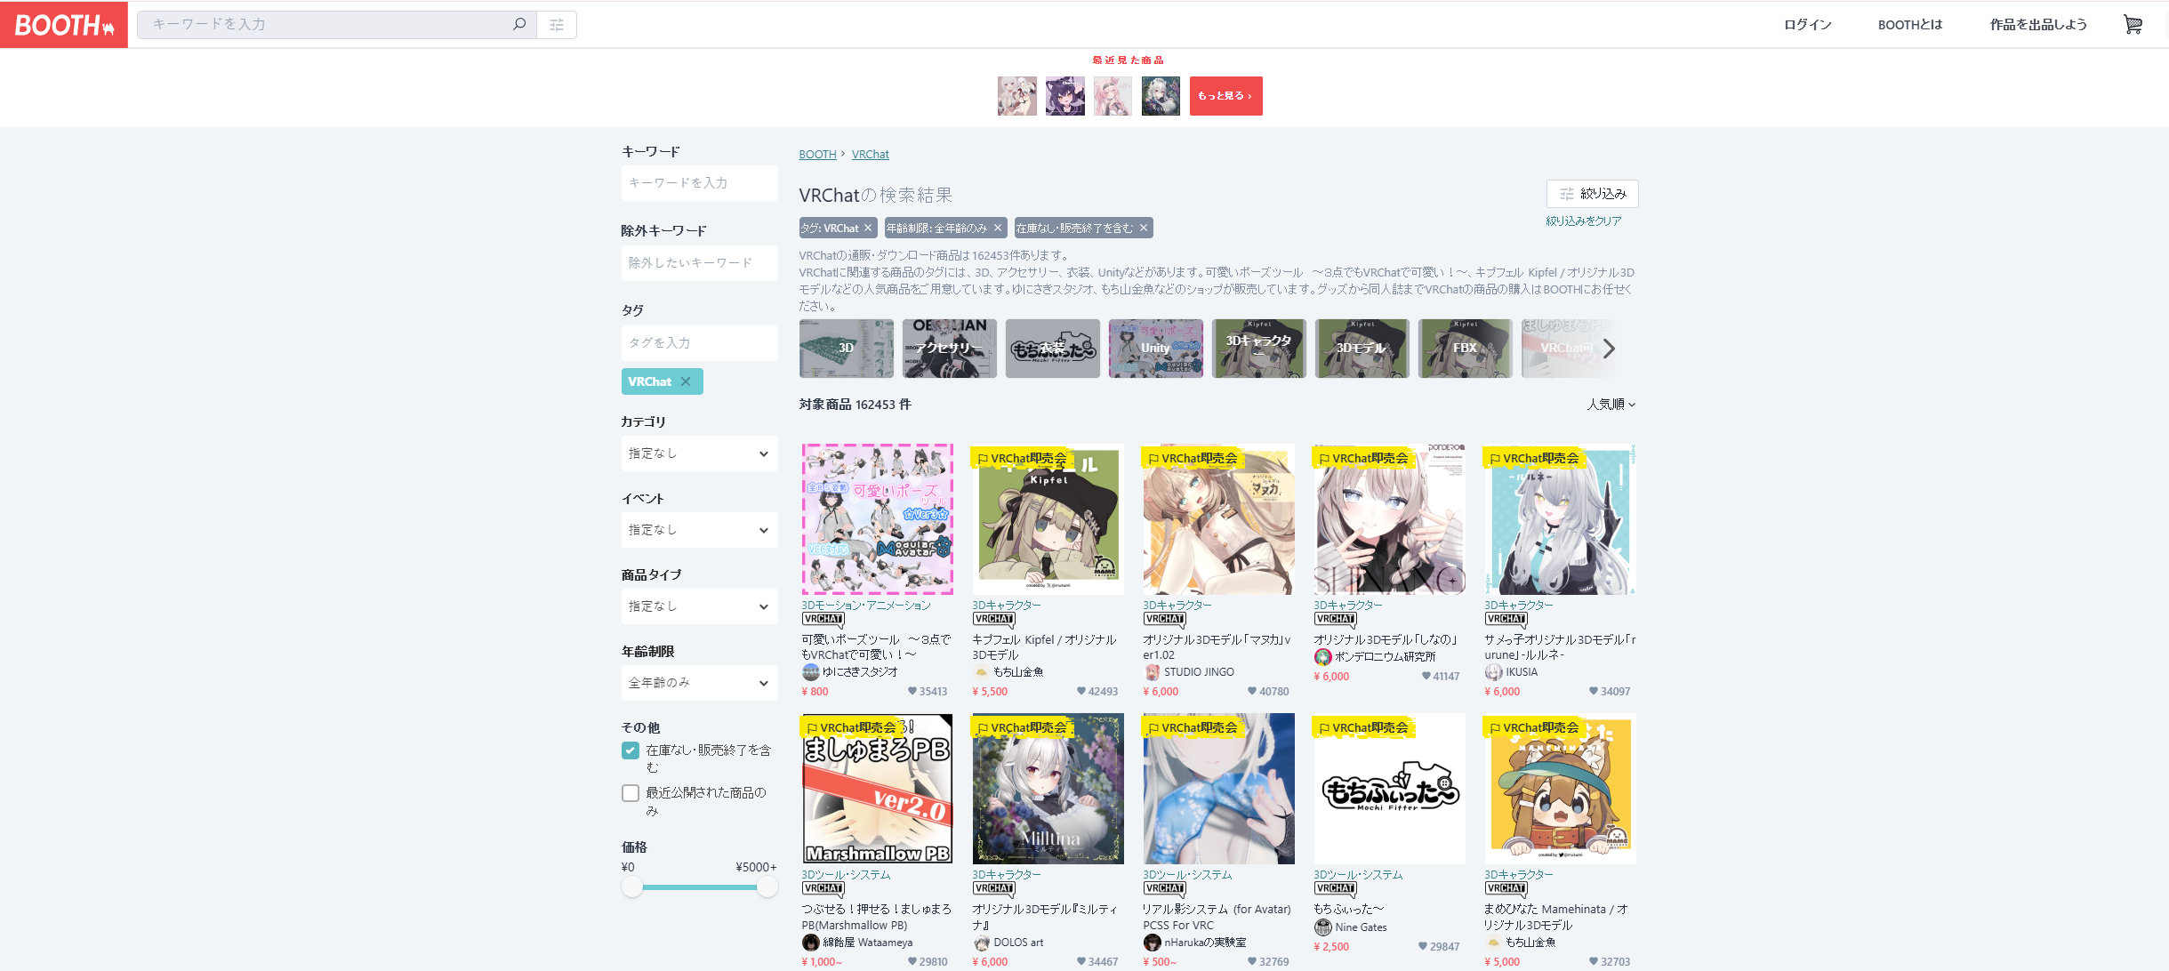Screen dimensions: 2169x971
Task: Remove VRChat tag chip in sidebar
Action: (685, 381)
